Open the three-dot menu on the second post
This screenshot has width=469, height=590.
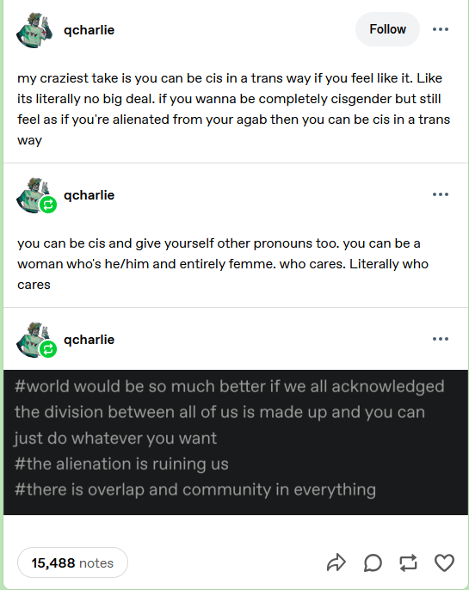click(x=441, y=194)
